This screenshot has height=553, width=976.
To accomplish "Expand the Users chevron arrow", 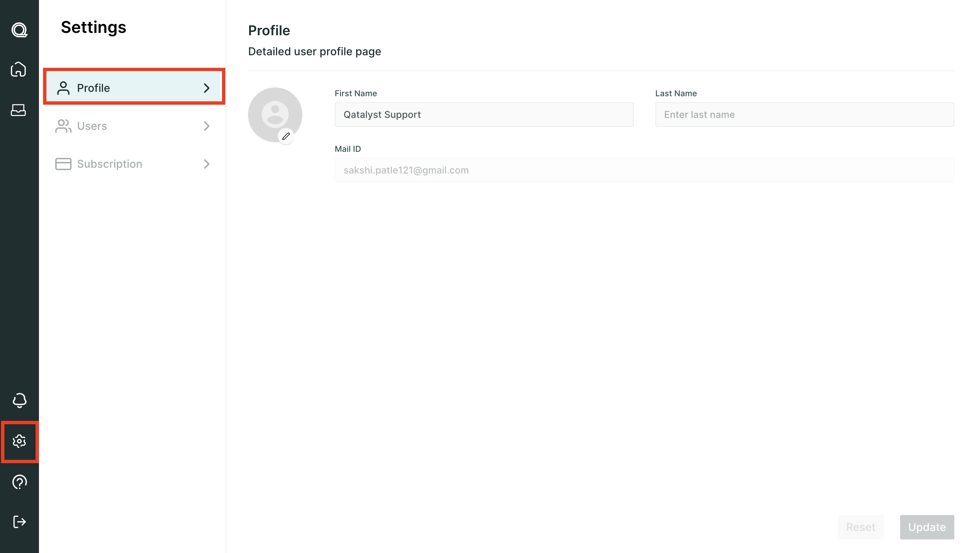I will pos(207,126).
